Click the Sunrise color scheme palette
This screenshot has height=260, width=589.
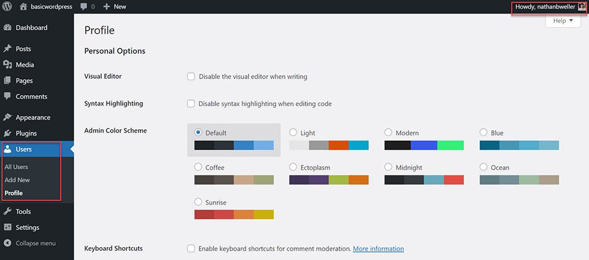click(x=234, y=214)
